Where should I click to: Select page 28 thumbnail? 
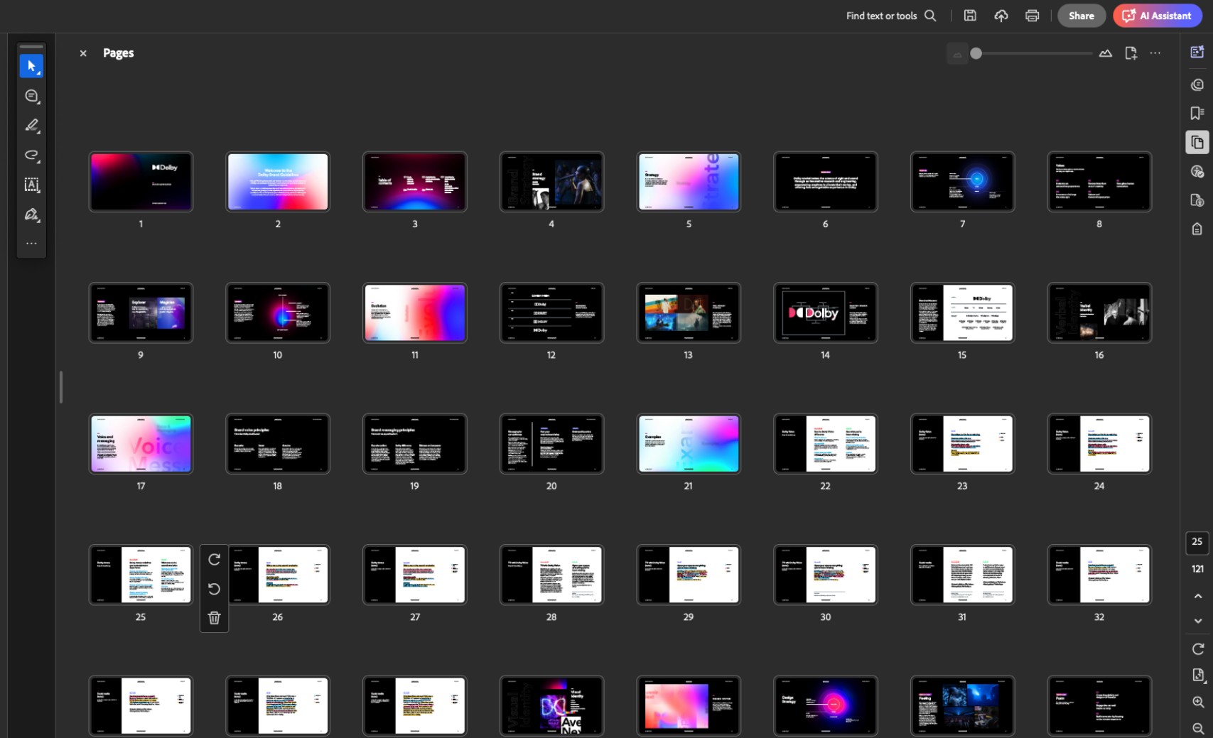[x=551, y=575]
